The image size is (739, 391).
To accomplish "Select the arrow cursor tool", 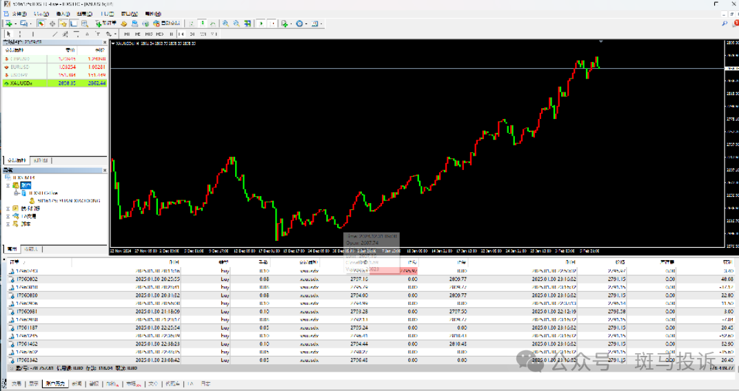I will (8, 34).
